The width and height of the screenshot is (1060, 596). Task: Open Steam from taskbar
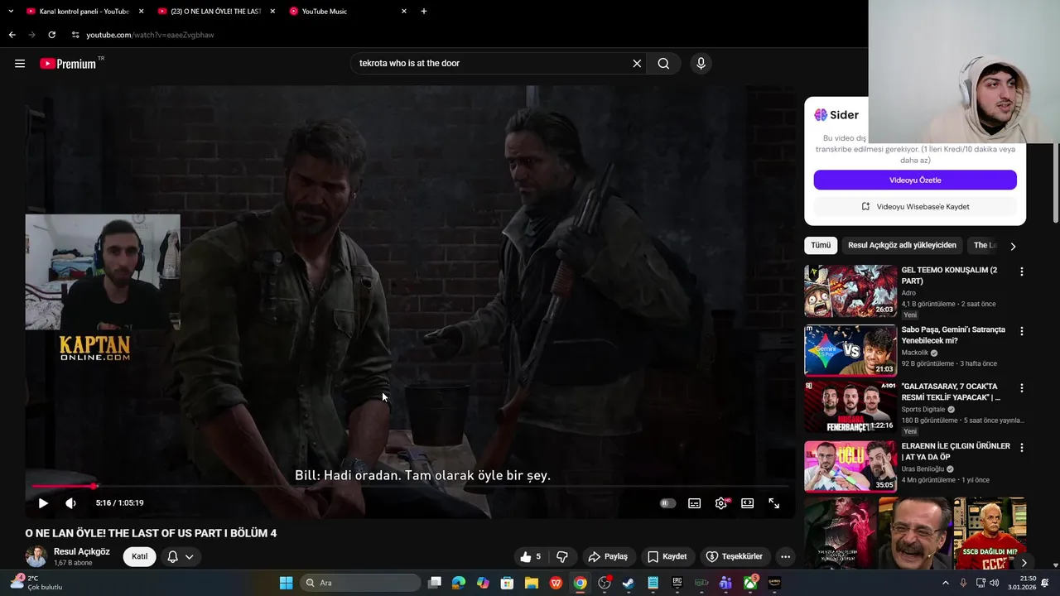(x=629, y=583)
